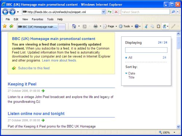Click the RSS feeds toolbar icon

click(84, 26)
